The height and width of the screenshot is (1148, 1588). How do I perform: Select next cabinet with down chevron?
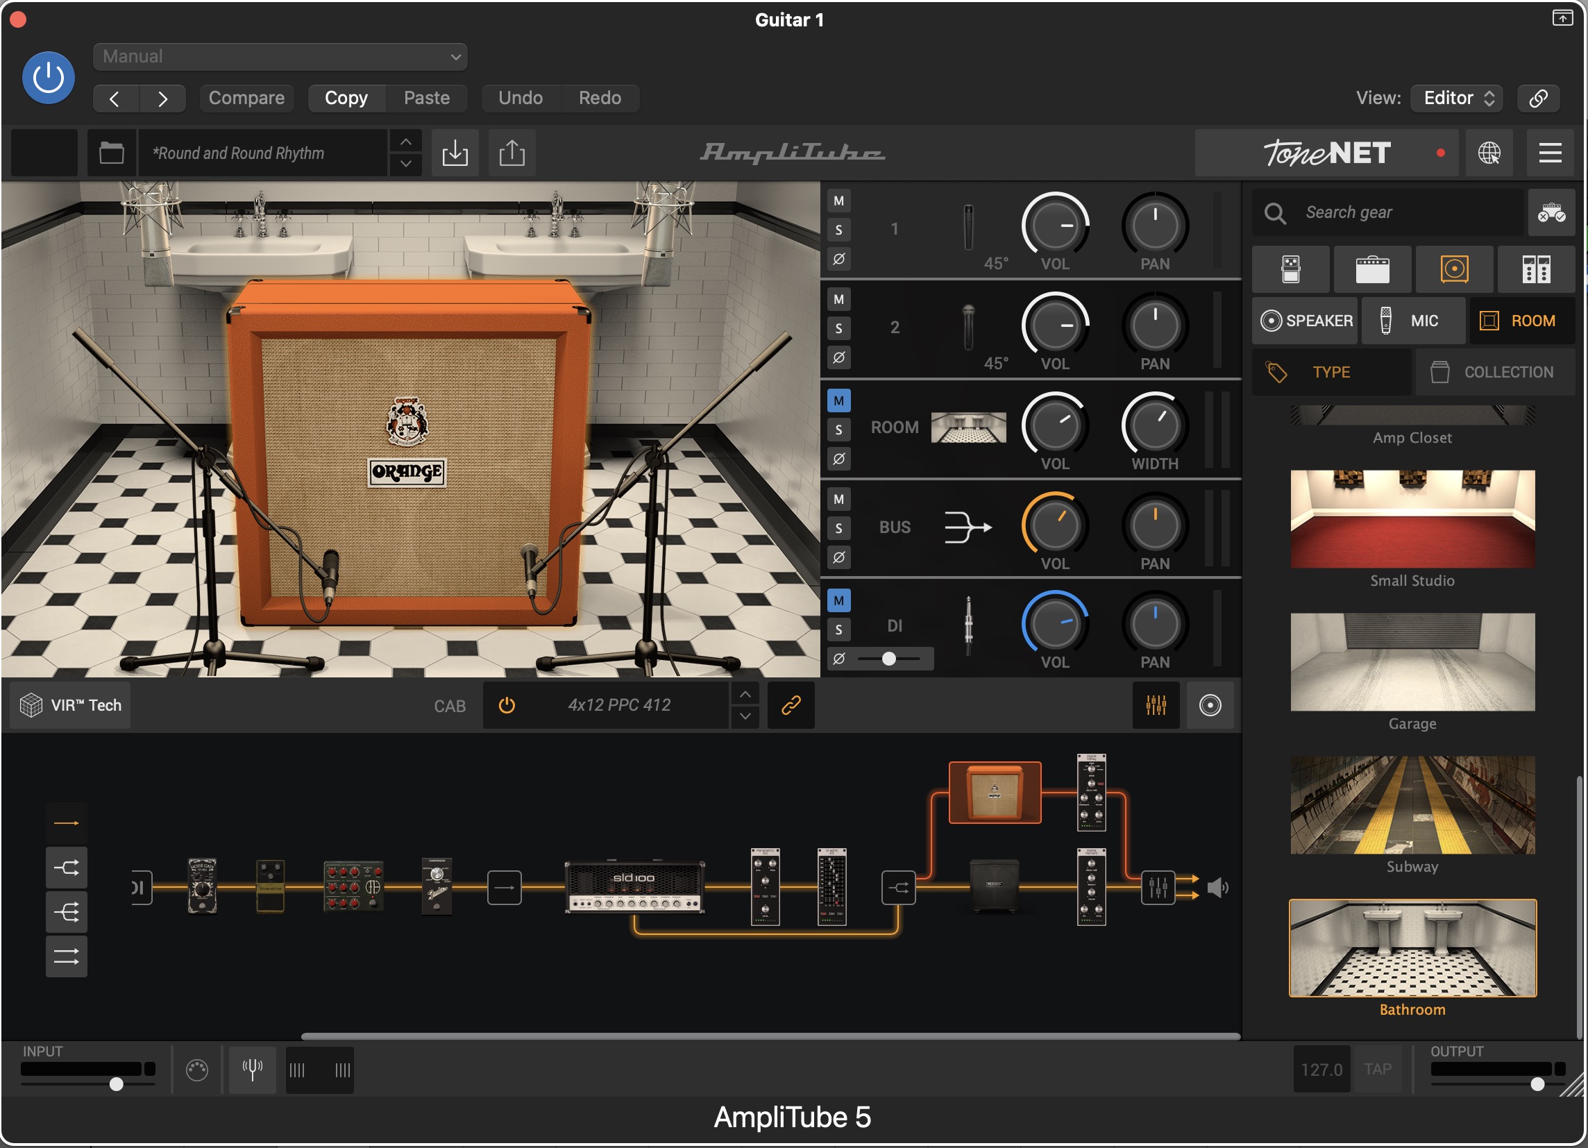tap(745, 716)
